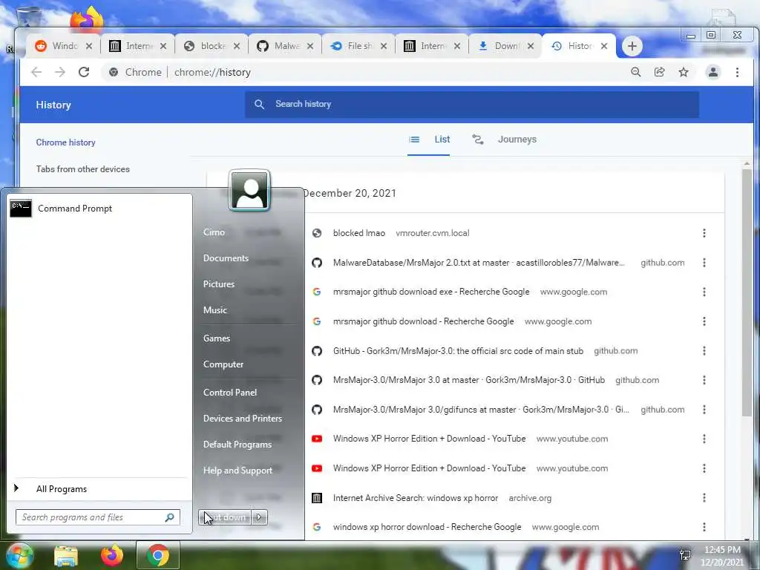The image size is (760, 570).
Task: More actions for 'mrsmajor github download exe' entry
Action: tap(704, 292)
